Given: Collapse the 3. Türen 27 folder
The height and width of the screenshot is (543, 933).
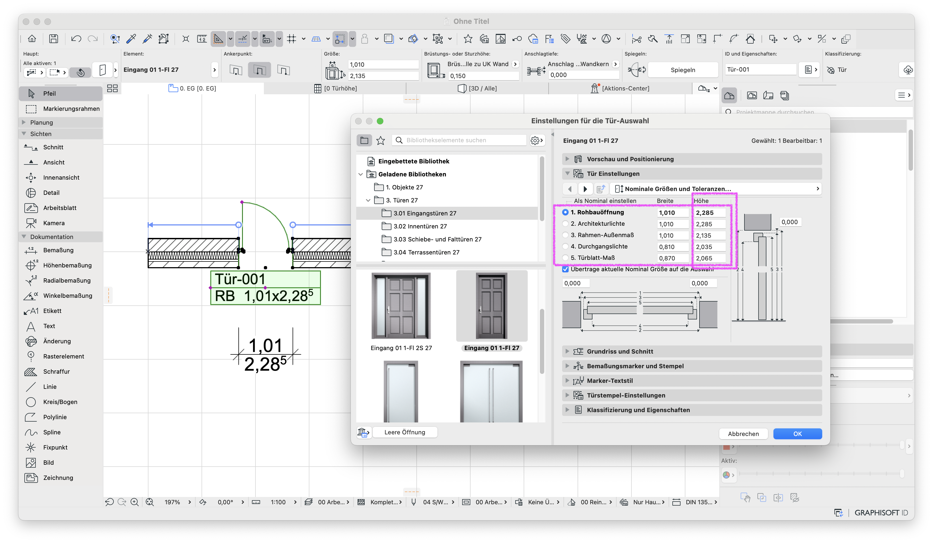Looking at the screenshot, I should [368, 201].
